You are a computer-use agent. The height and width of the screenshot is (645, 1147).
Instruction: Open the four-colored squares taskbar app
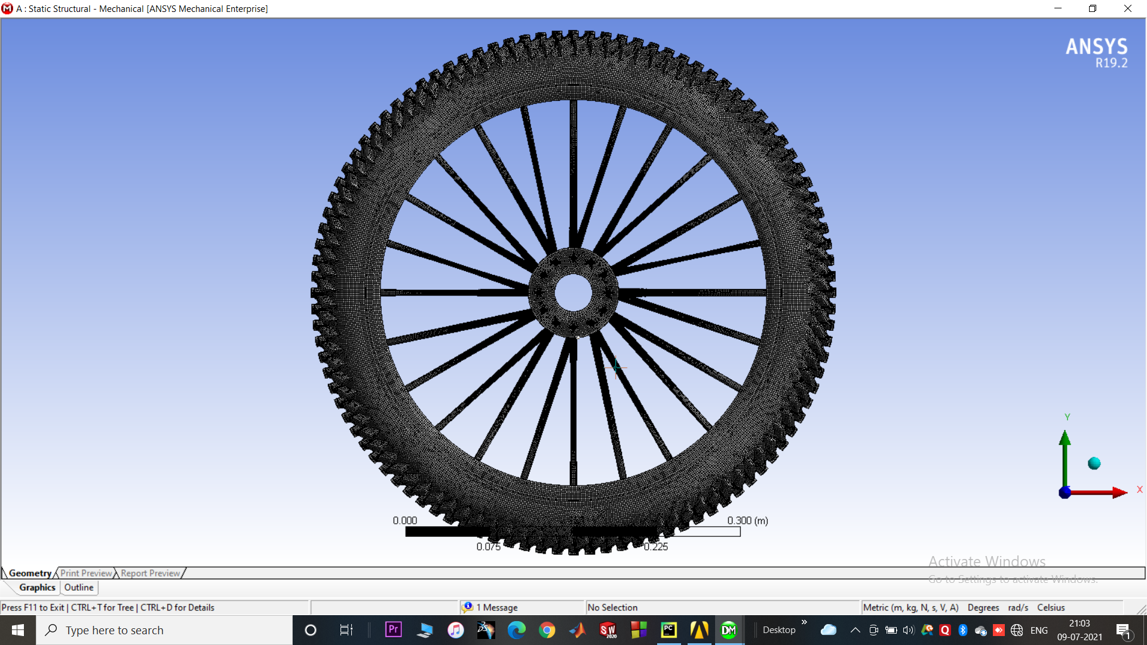click(639, 630)
